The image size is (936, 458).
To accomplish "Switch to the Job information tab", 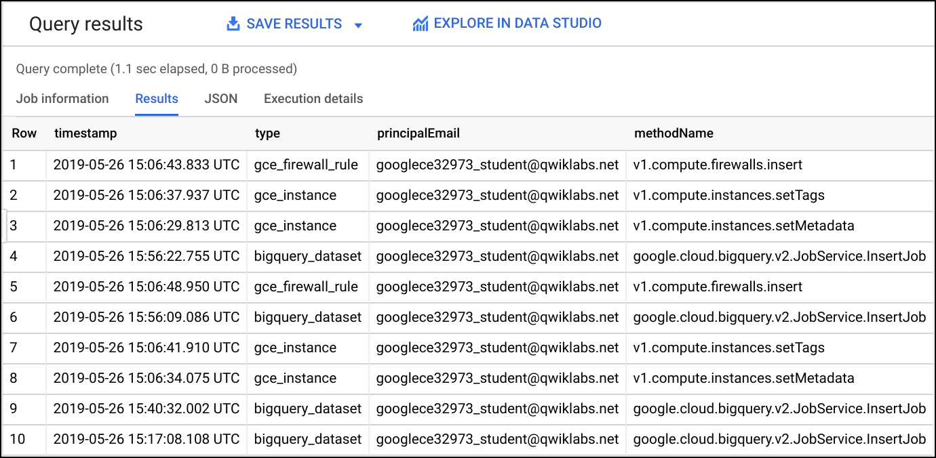I will (62, 99).
